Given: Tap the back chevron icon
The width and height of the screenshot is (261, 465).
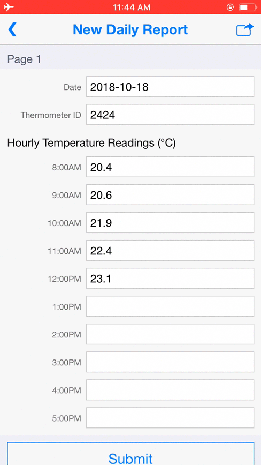Looking at the screenshot, I should coord(12,29).
